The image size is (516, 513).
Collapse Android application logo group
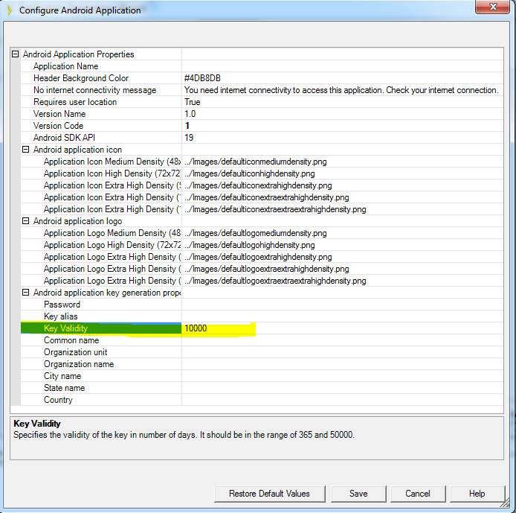tap(26, 221)
